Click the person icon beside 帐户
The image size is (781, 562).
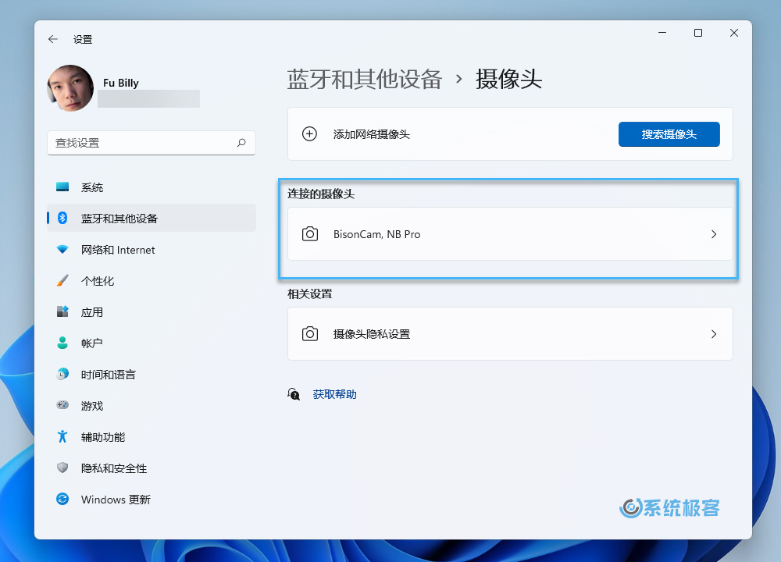(62, 343)
